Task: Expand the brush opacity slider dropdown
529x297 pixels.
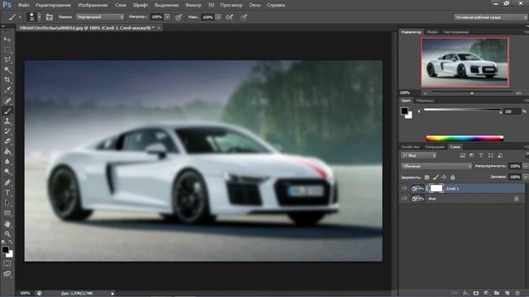Action: [x=167, y=16]
